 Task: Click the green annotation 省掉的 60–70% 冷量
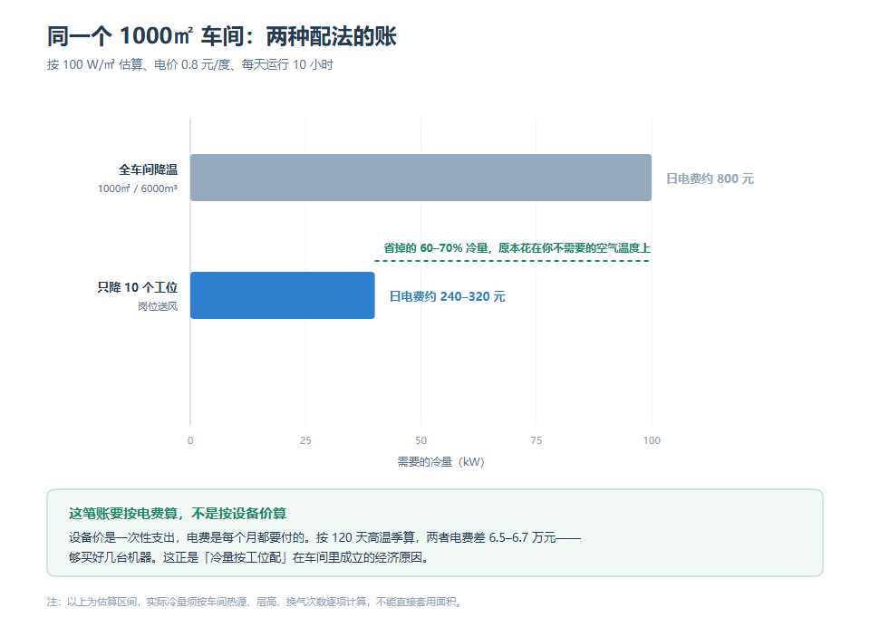click(517, 248)
